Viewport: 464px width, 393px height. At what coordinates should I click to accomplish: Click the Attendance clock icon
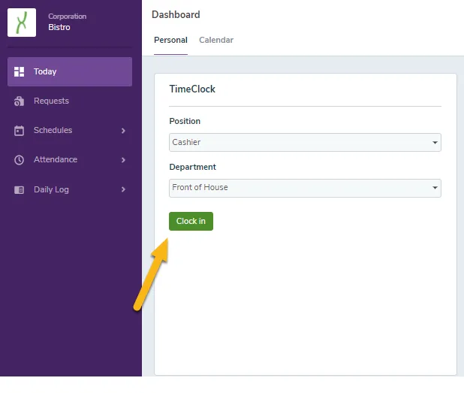tap(20, 160)
